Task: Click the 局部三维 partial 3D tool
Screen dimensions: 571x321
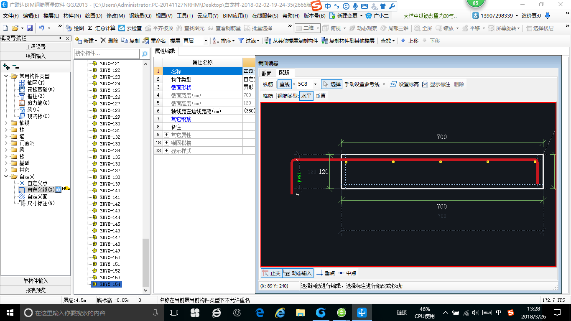Action: pyautogui.click(x=394, y=28)
